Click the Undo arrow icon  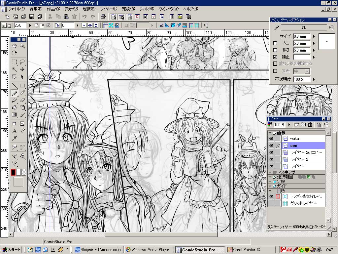coord(84,17)
